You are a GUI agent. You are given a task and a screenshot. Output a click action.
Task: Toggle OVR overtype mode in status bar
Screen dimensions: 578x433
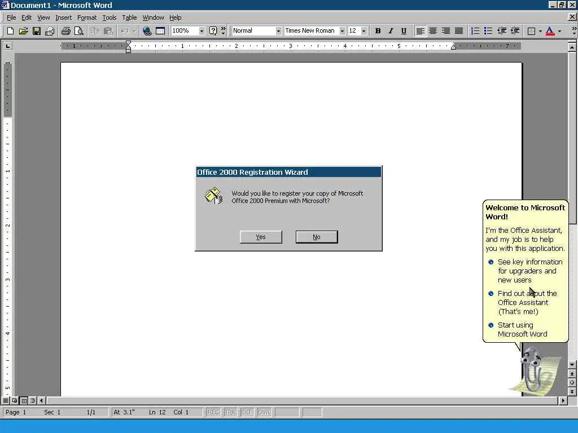tap(264, 412)
